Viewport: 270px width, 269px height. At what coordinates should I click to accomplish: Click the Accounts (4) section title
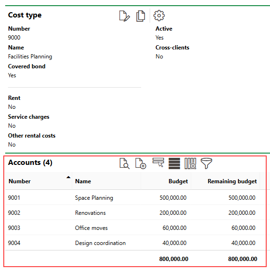pos(30,163)
